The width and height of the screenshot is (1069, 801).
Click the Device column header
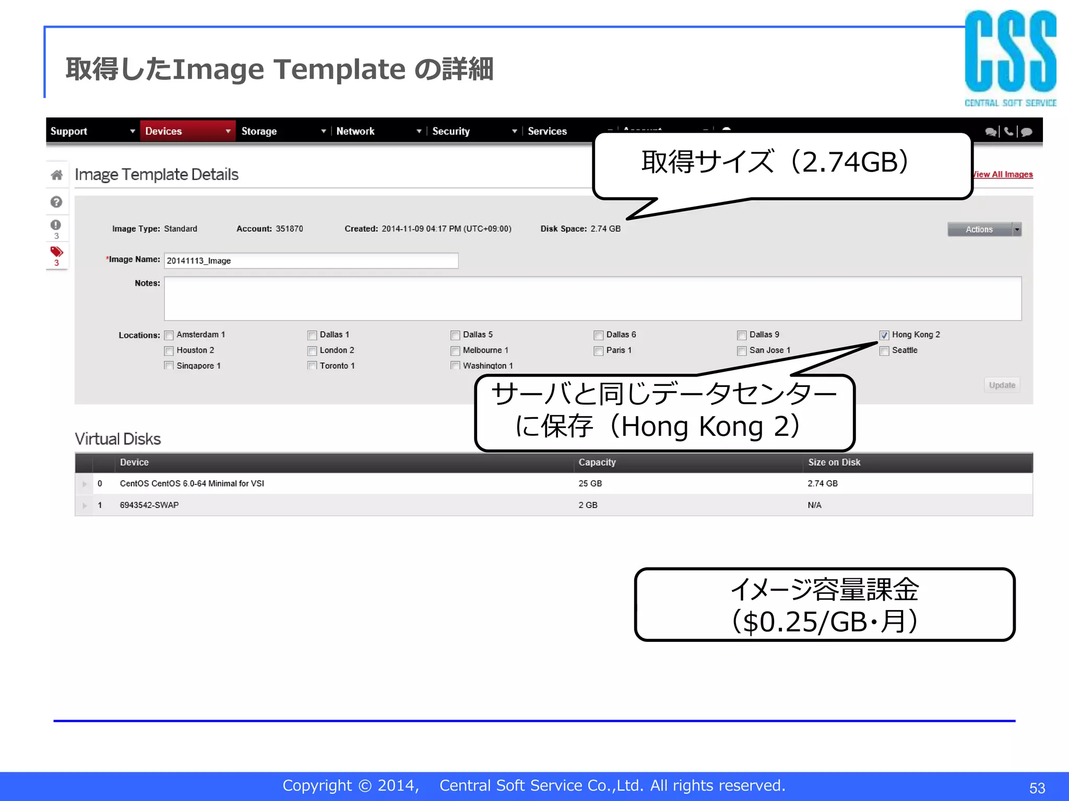click(134, 463)
